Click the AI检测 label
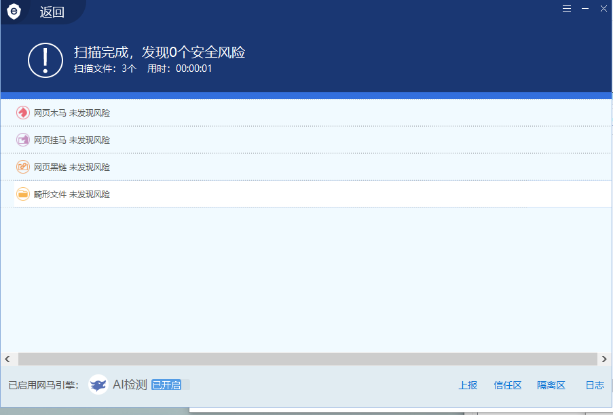The height and width of the screenshot is (415, 613). pyautogui.click(x=130, y=385)
